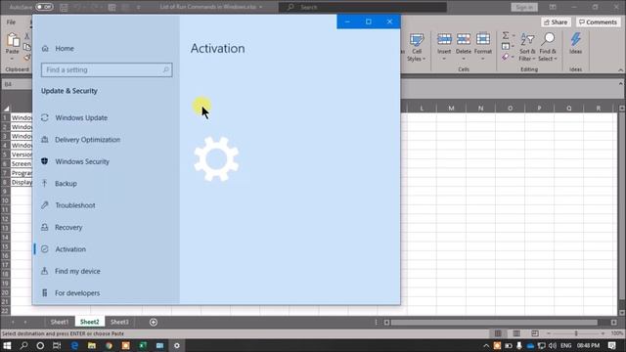Open the Windows Start menu
The image size is (626, 352).
tap(7, 345)
